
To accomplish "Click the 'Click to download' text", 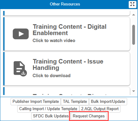I will click(51, 76).
